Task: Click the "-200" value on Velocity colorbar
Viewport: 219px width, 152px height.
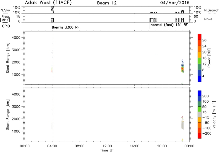Action: pos(207,133)
